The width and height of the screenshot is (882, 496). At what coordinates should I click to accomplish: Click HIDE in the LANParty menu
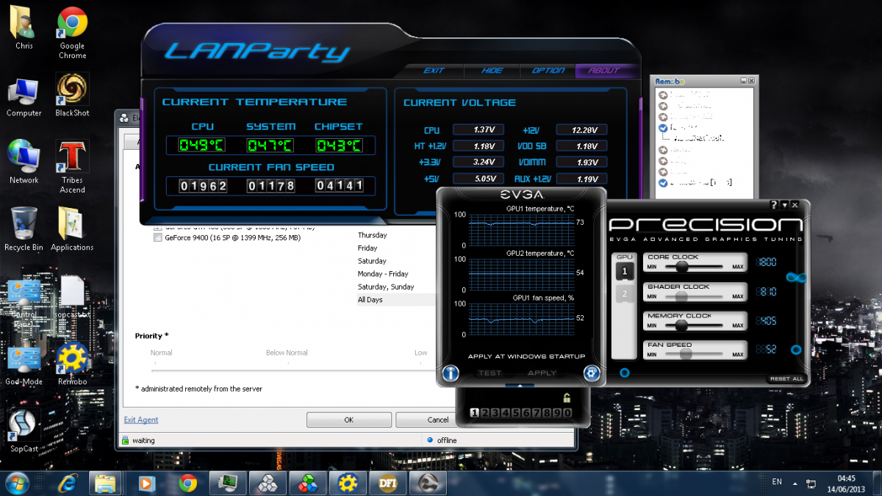coord(492,71)
